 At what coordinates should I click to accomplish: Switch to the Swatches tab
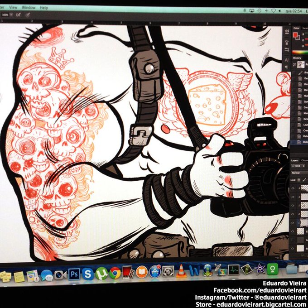click(x=305, y=28)
